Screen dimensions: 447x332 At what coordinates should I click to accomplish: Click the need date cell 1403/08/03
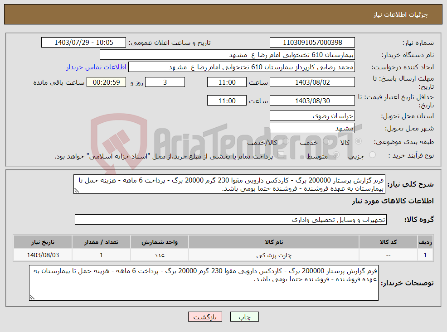click(x=43, y=255)
